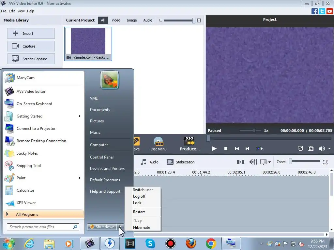Click the Produce... clapperboard icon
This screenshot has width=334, height=250.
pos(189,141)
